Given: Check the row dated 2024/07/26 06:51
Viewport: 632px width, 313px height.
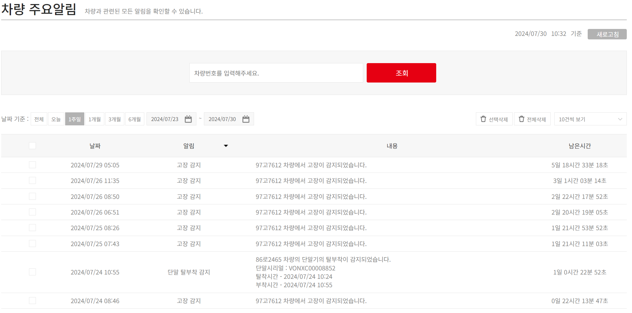Looking at the screenshot, I should click(x=32, y=212).
